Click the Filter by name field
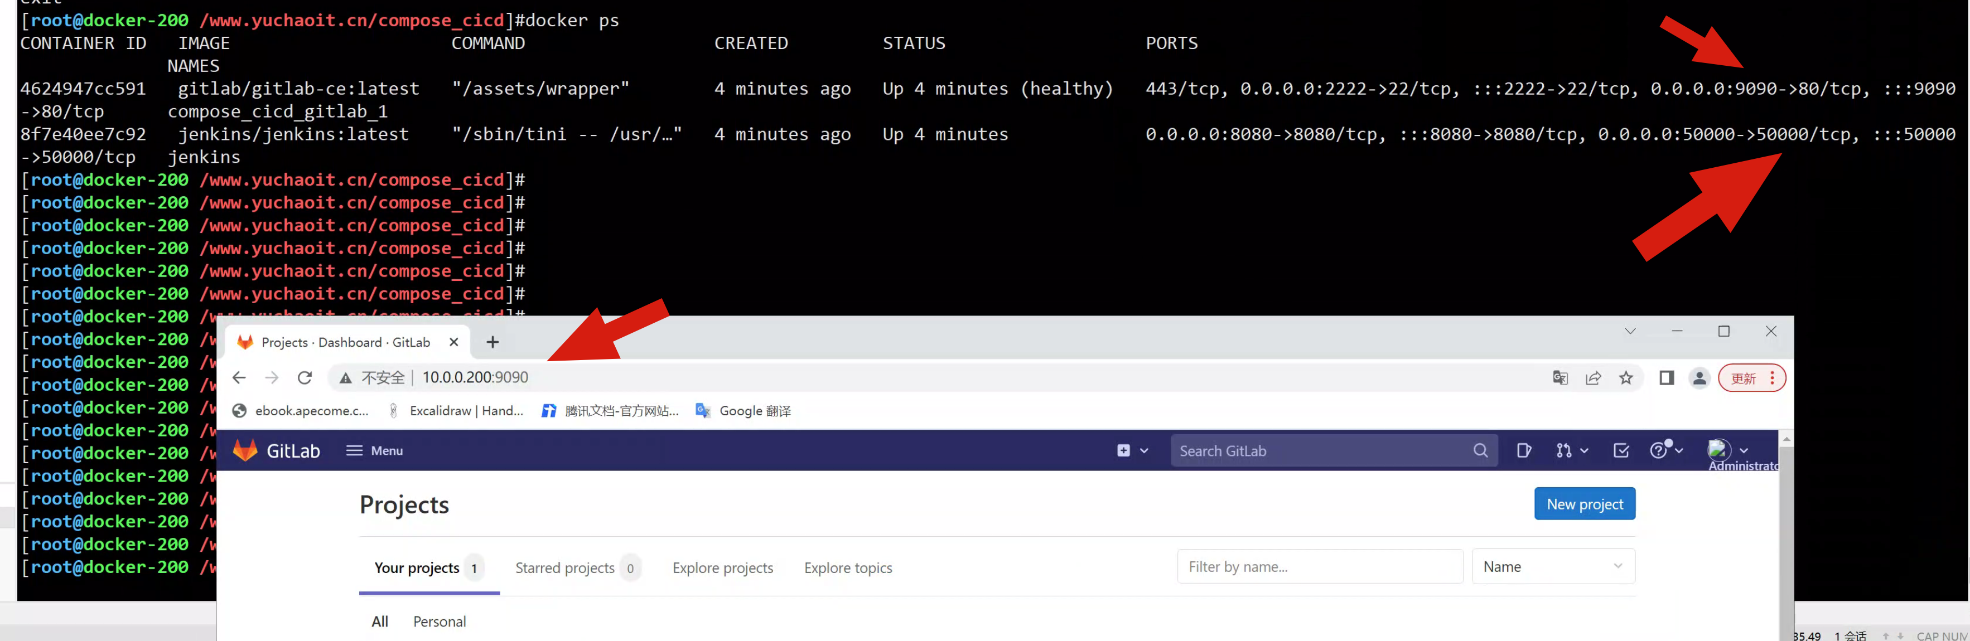This screenshot has height=641, width=1970. 1319,567
